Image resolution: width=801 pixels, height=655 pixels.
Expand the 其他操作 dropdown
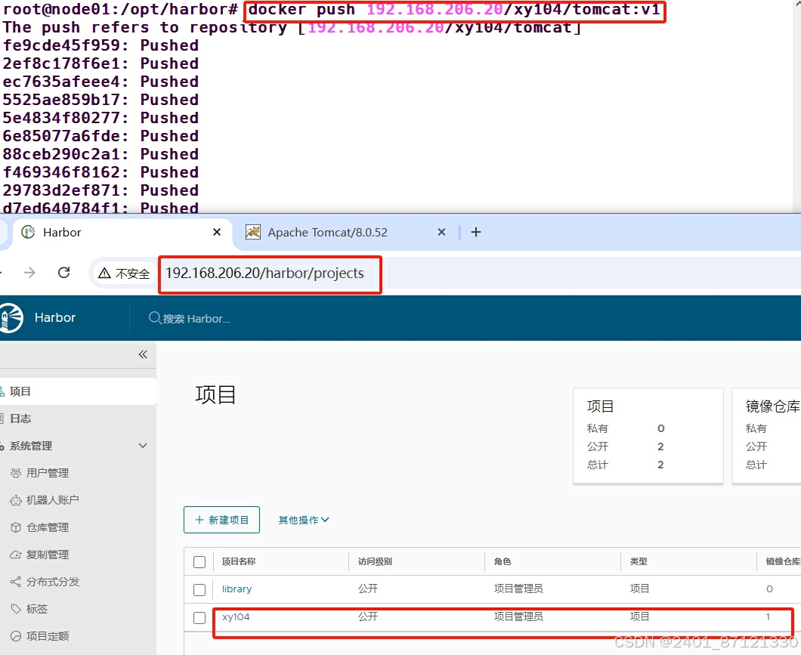point(302,520)
